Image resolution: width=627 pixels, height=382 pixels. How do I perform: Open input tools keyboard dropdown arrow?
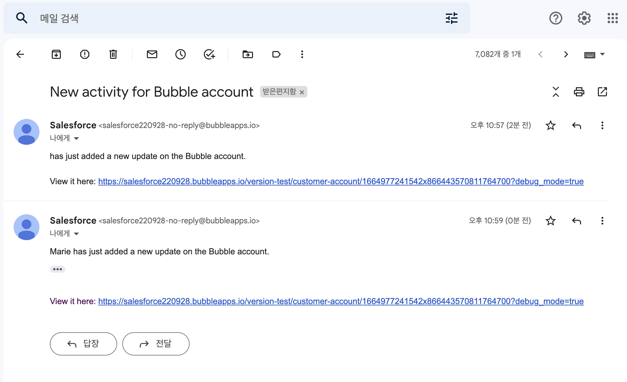click(x=602, y=54)
